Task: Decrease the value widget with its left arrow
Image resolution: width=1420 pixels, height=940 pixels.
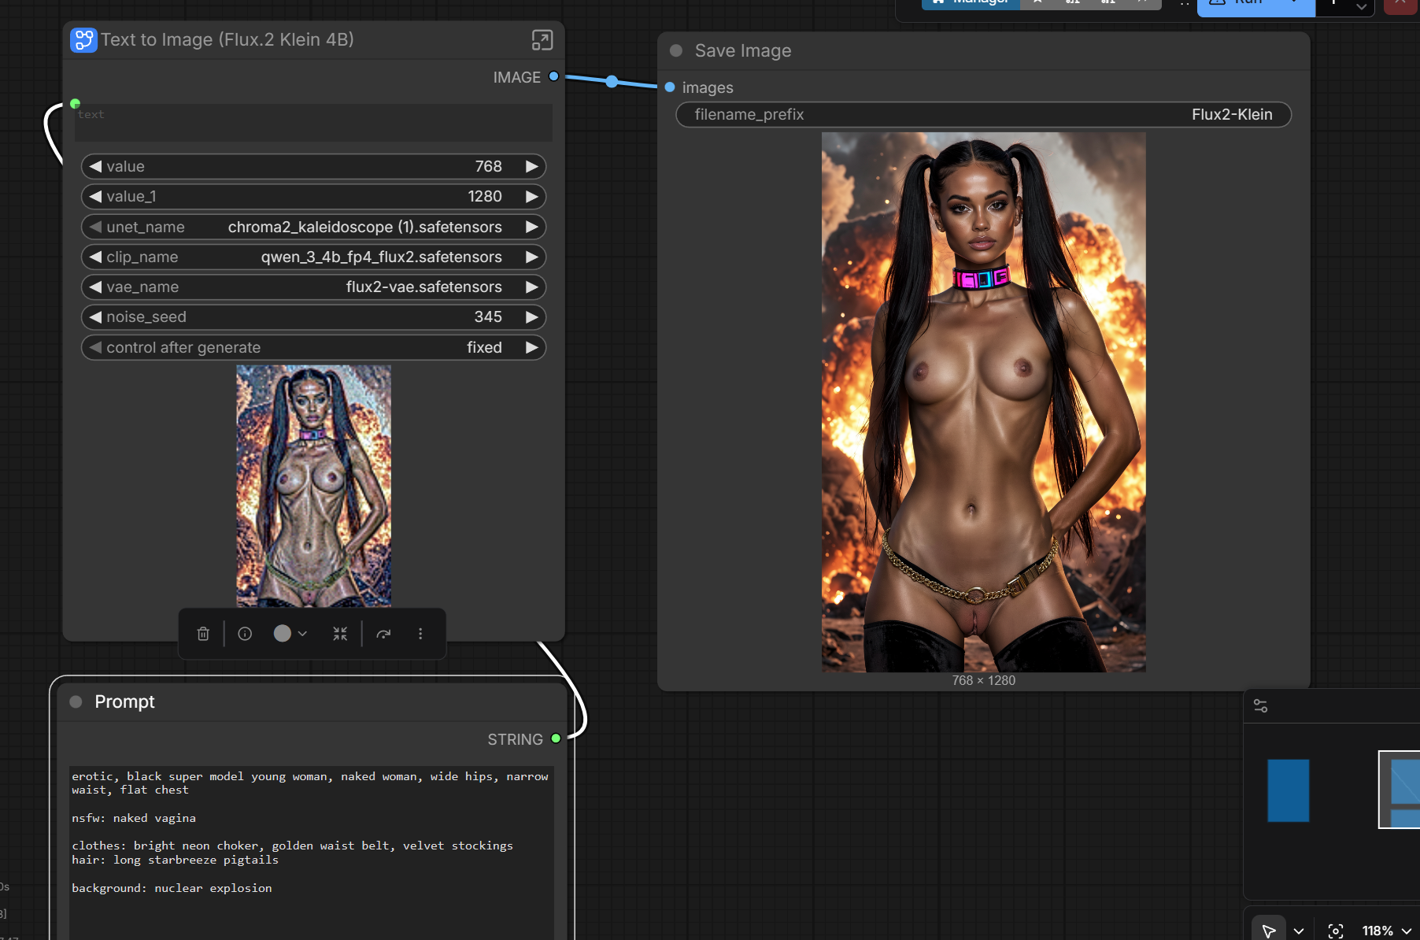Action: (x=95, y=166)
